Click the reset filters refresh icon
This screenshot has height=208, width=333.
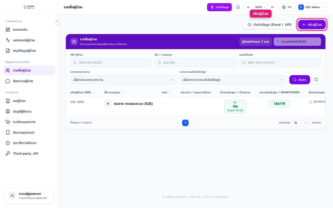coord(316,80)
